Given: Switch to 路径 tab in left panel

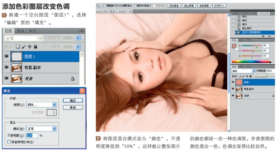Looking at the screenshot, I should (32, 31).
